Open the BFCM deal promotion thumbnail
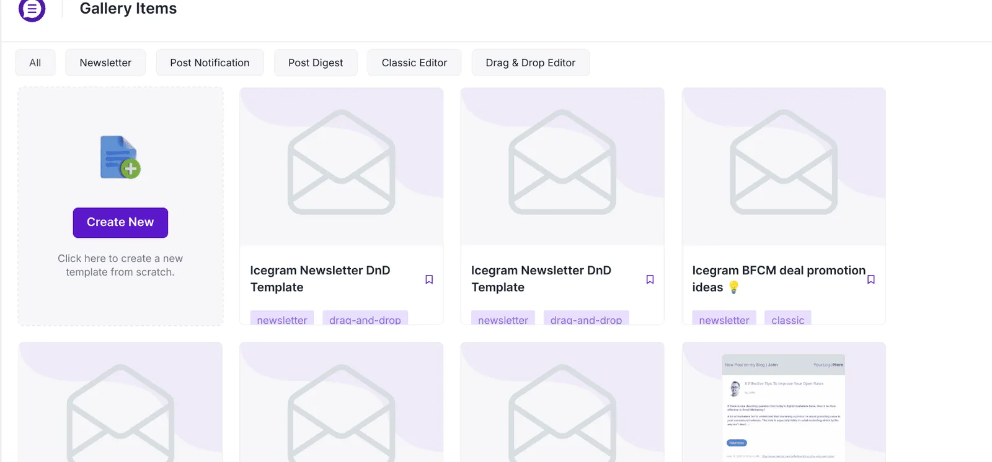 click(784, 167)
